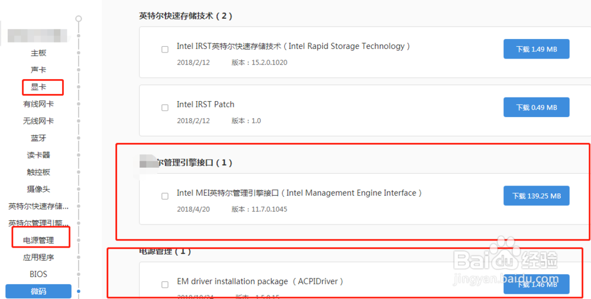Click the blue timeline dot beside 微码
The height and width of the screenshot is (299, 591).
(x=79, y=291)
